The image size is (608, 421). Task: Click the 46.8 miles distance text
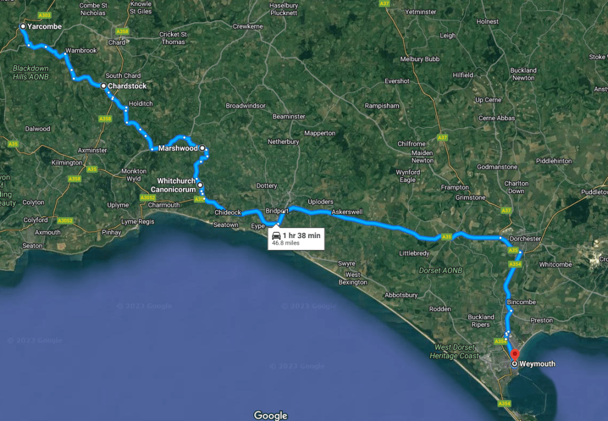pos(286,243)
